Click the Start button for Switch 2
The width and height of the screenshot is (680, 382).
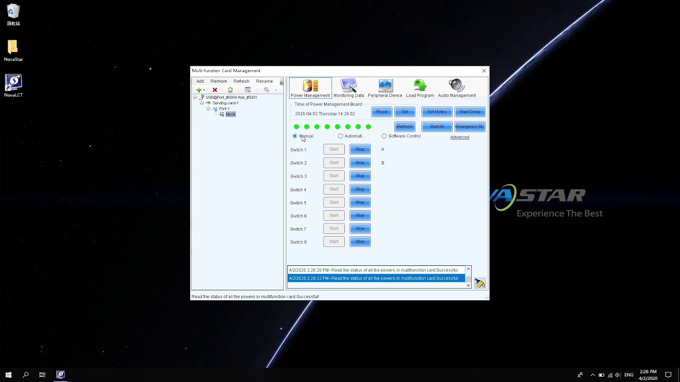click(334, 163)
